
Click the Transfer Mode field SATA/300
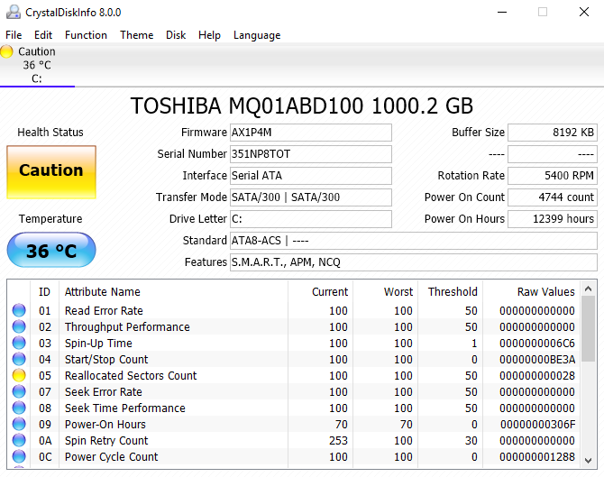(311, 197)
